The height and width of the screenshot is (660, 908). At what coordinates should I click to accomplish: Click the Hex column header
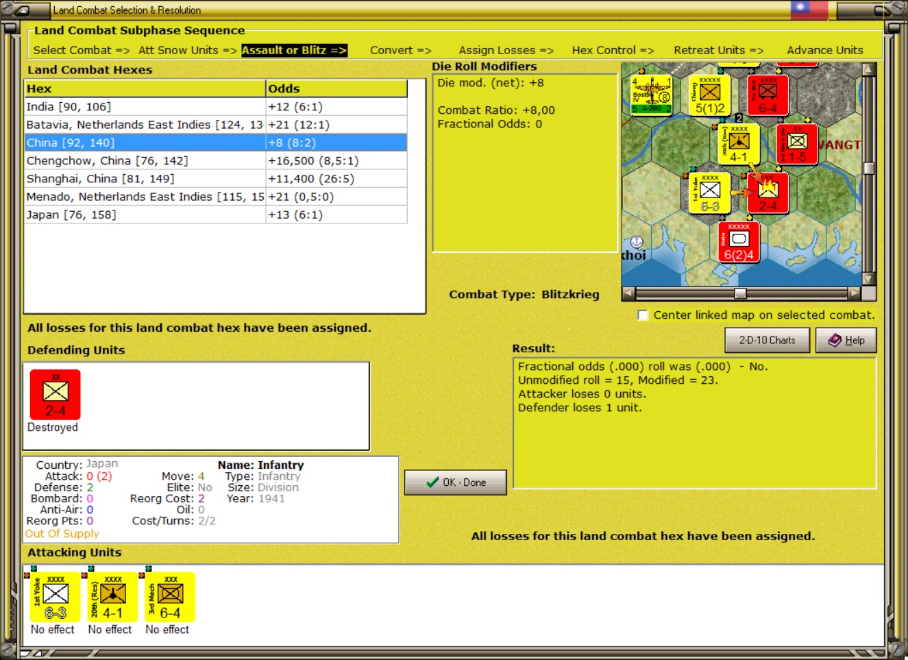[145, 88]
